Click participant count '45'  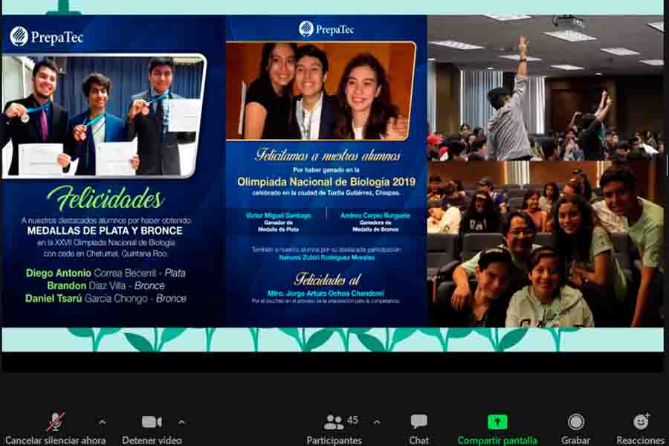[352, 420]
